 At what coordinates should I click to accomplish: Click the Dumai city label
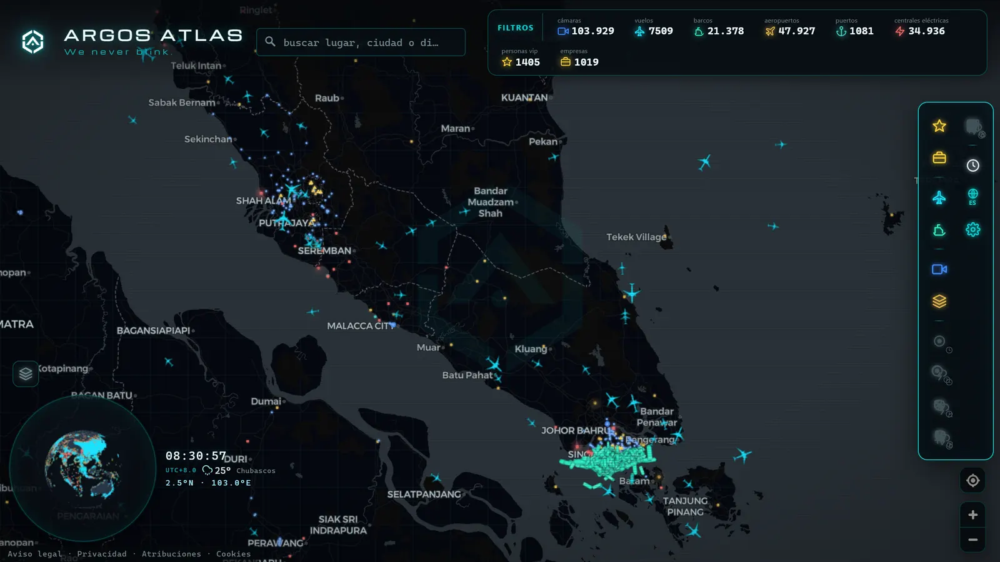click(x=266, y=401)
